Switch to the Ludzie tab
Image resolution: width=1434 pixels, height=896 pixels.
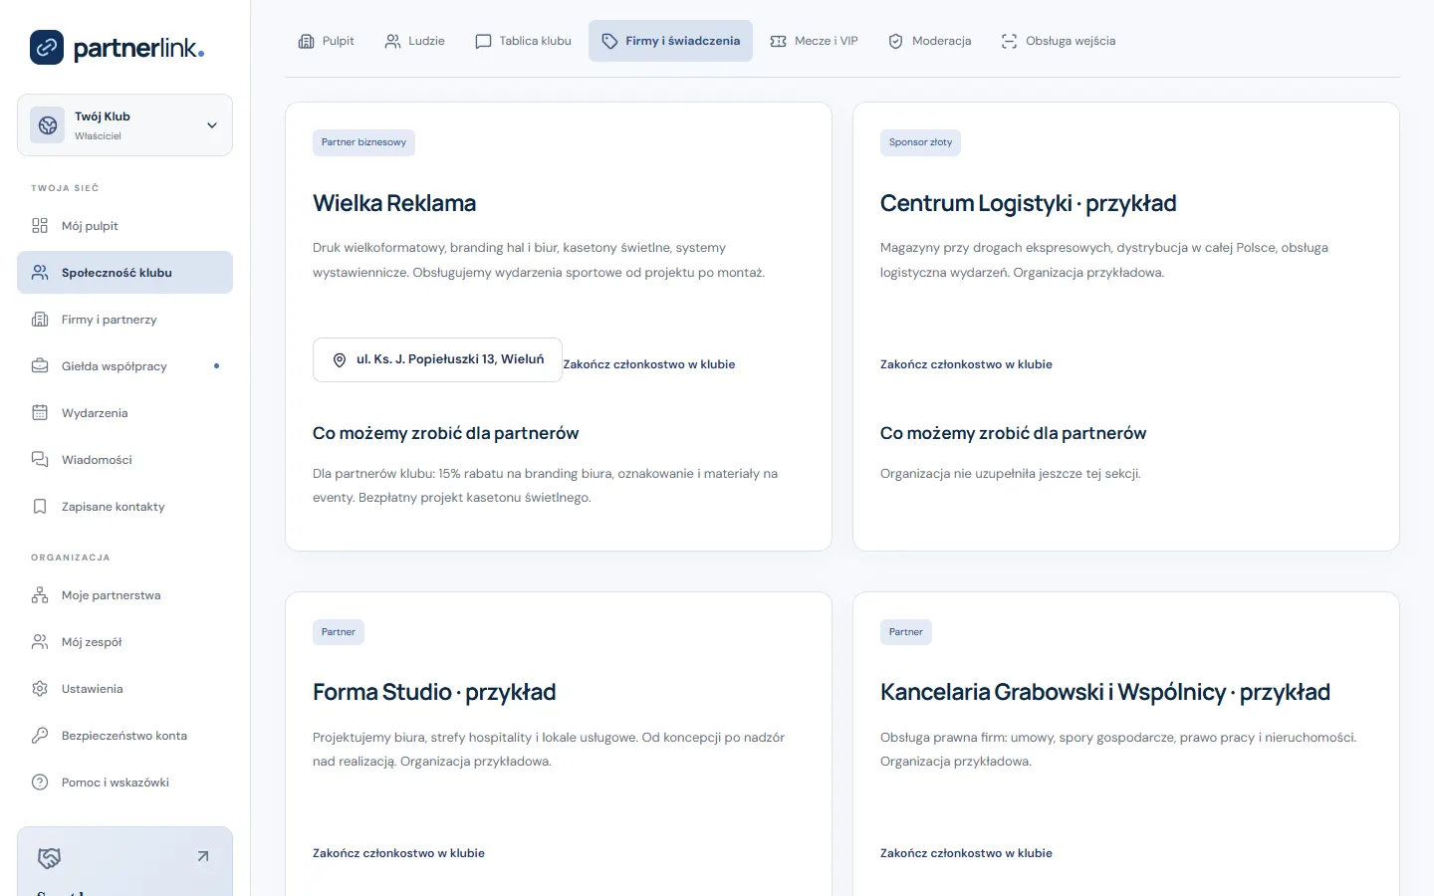tap(414, 41)
